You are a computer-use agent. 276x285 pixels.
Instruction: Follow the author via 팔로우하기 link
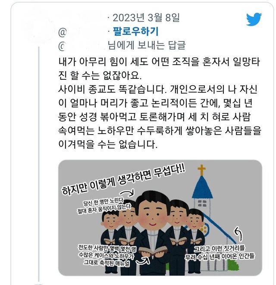pos(136,31)
